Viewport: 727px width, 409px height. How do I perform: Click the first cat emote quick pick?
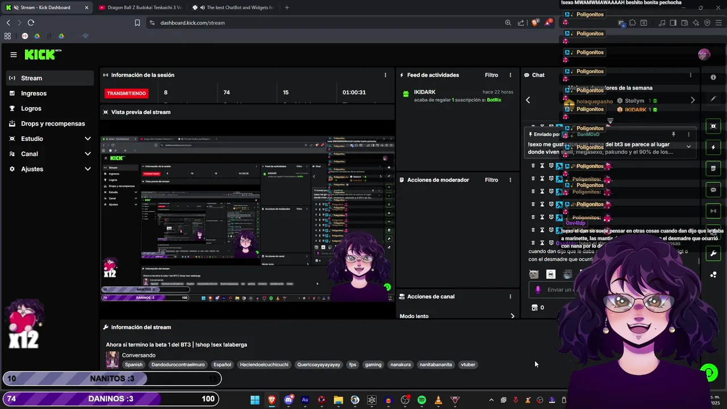point(534,274)
